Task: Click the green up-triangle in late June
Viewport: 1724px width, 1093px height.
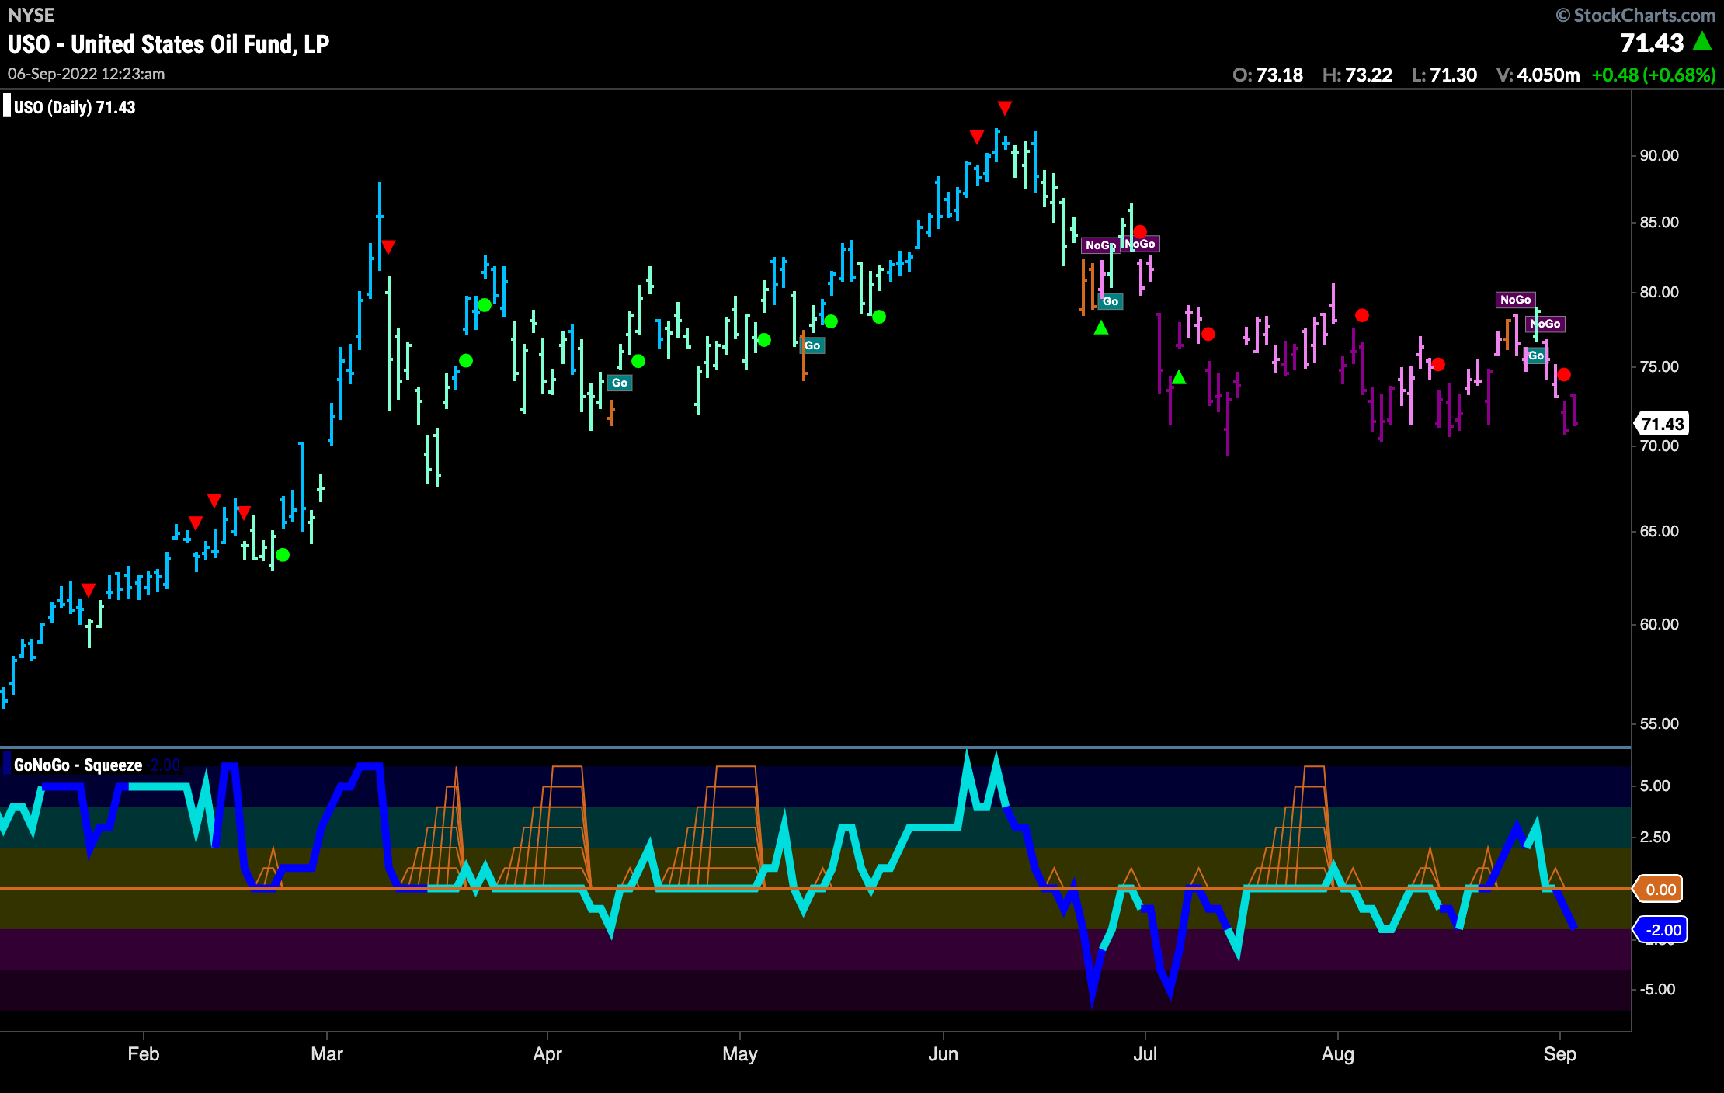Action: (1101, 328)
